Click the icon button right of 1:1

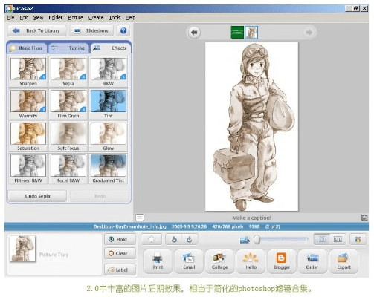tap(358, 239)
